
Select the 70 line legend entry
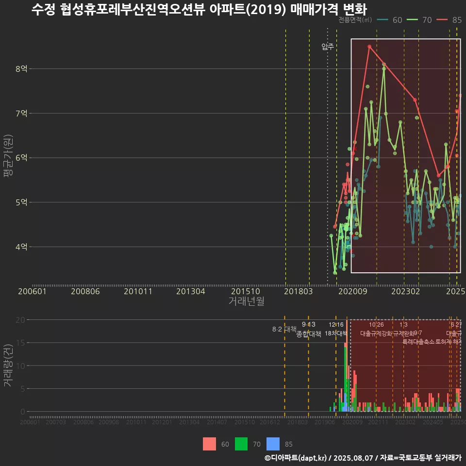[419, 20]
